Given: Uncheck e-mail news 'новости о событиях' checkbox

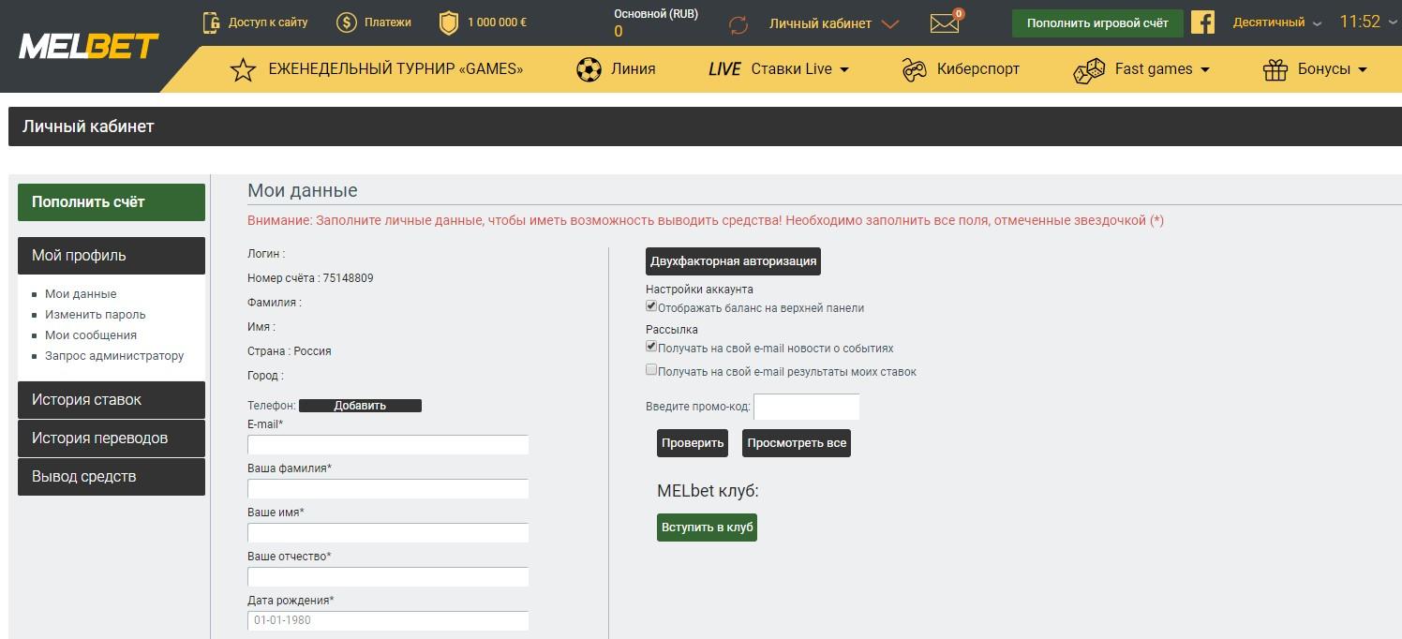Looking at the screenshot, I should pos(651,347).
